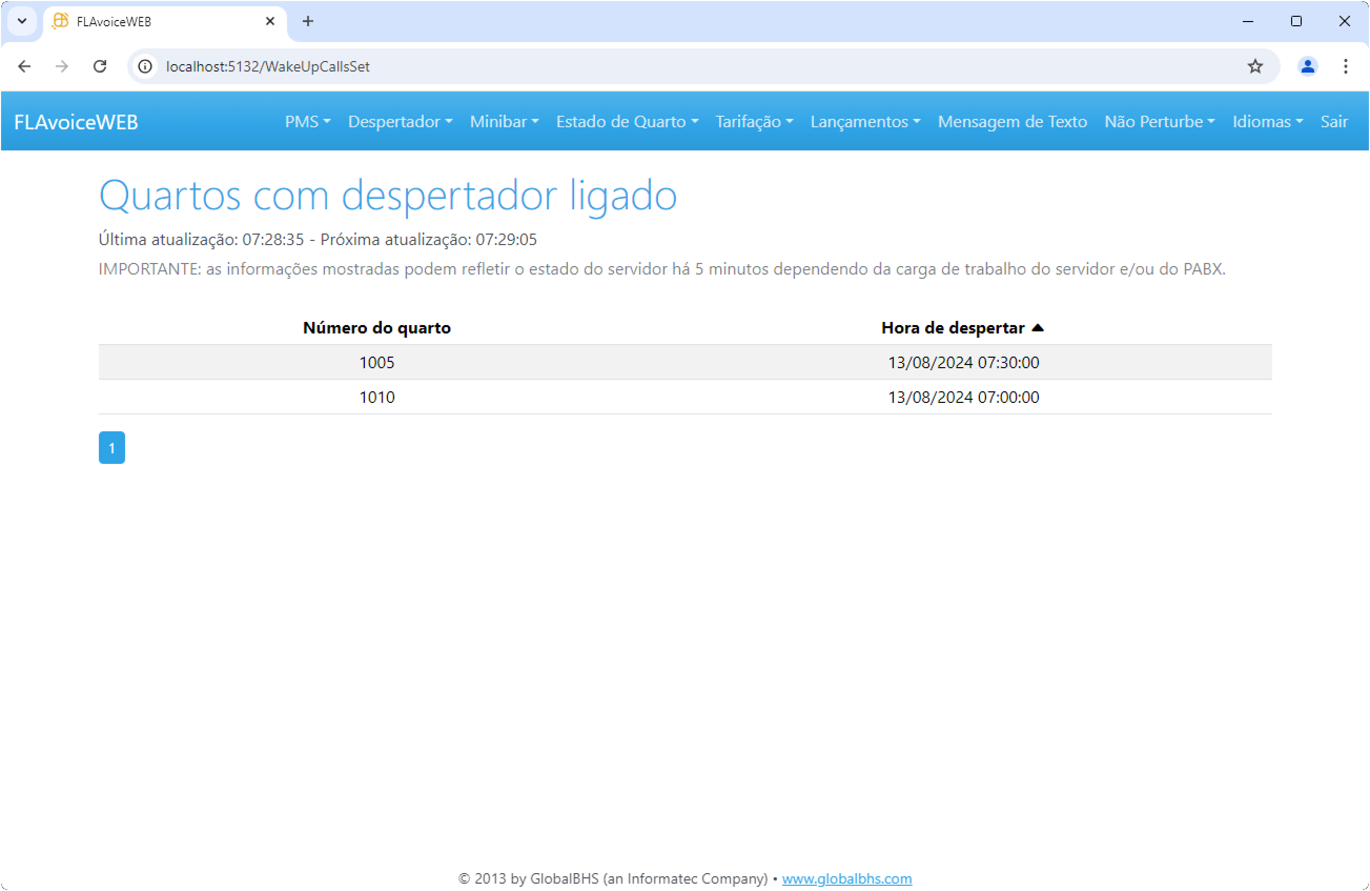Screen dimensions: 1370x891
Task: Open Mensagem de Texto page
Action: pos(1012,121)
